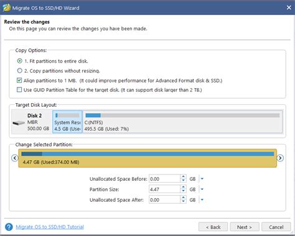Open unit dropdown for Partition Size
The image size is (295, 236).
click(x=202, y=189)
